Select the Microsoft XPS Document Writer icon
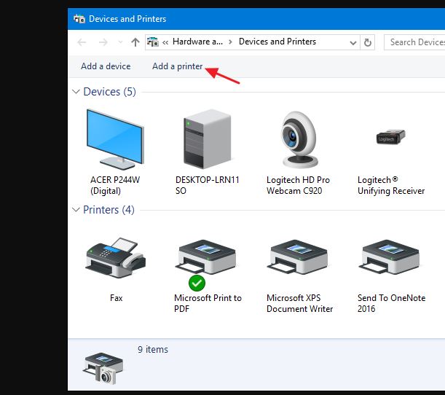This screenshot has height=395, width=445. tap(299, 257)
